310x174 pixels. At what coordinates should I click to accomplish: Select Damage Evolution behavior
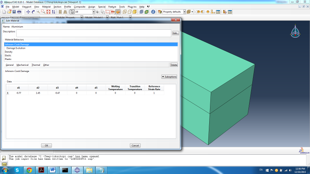pos(91,48)
